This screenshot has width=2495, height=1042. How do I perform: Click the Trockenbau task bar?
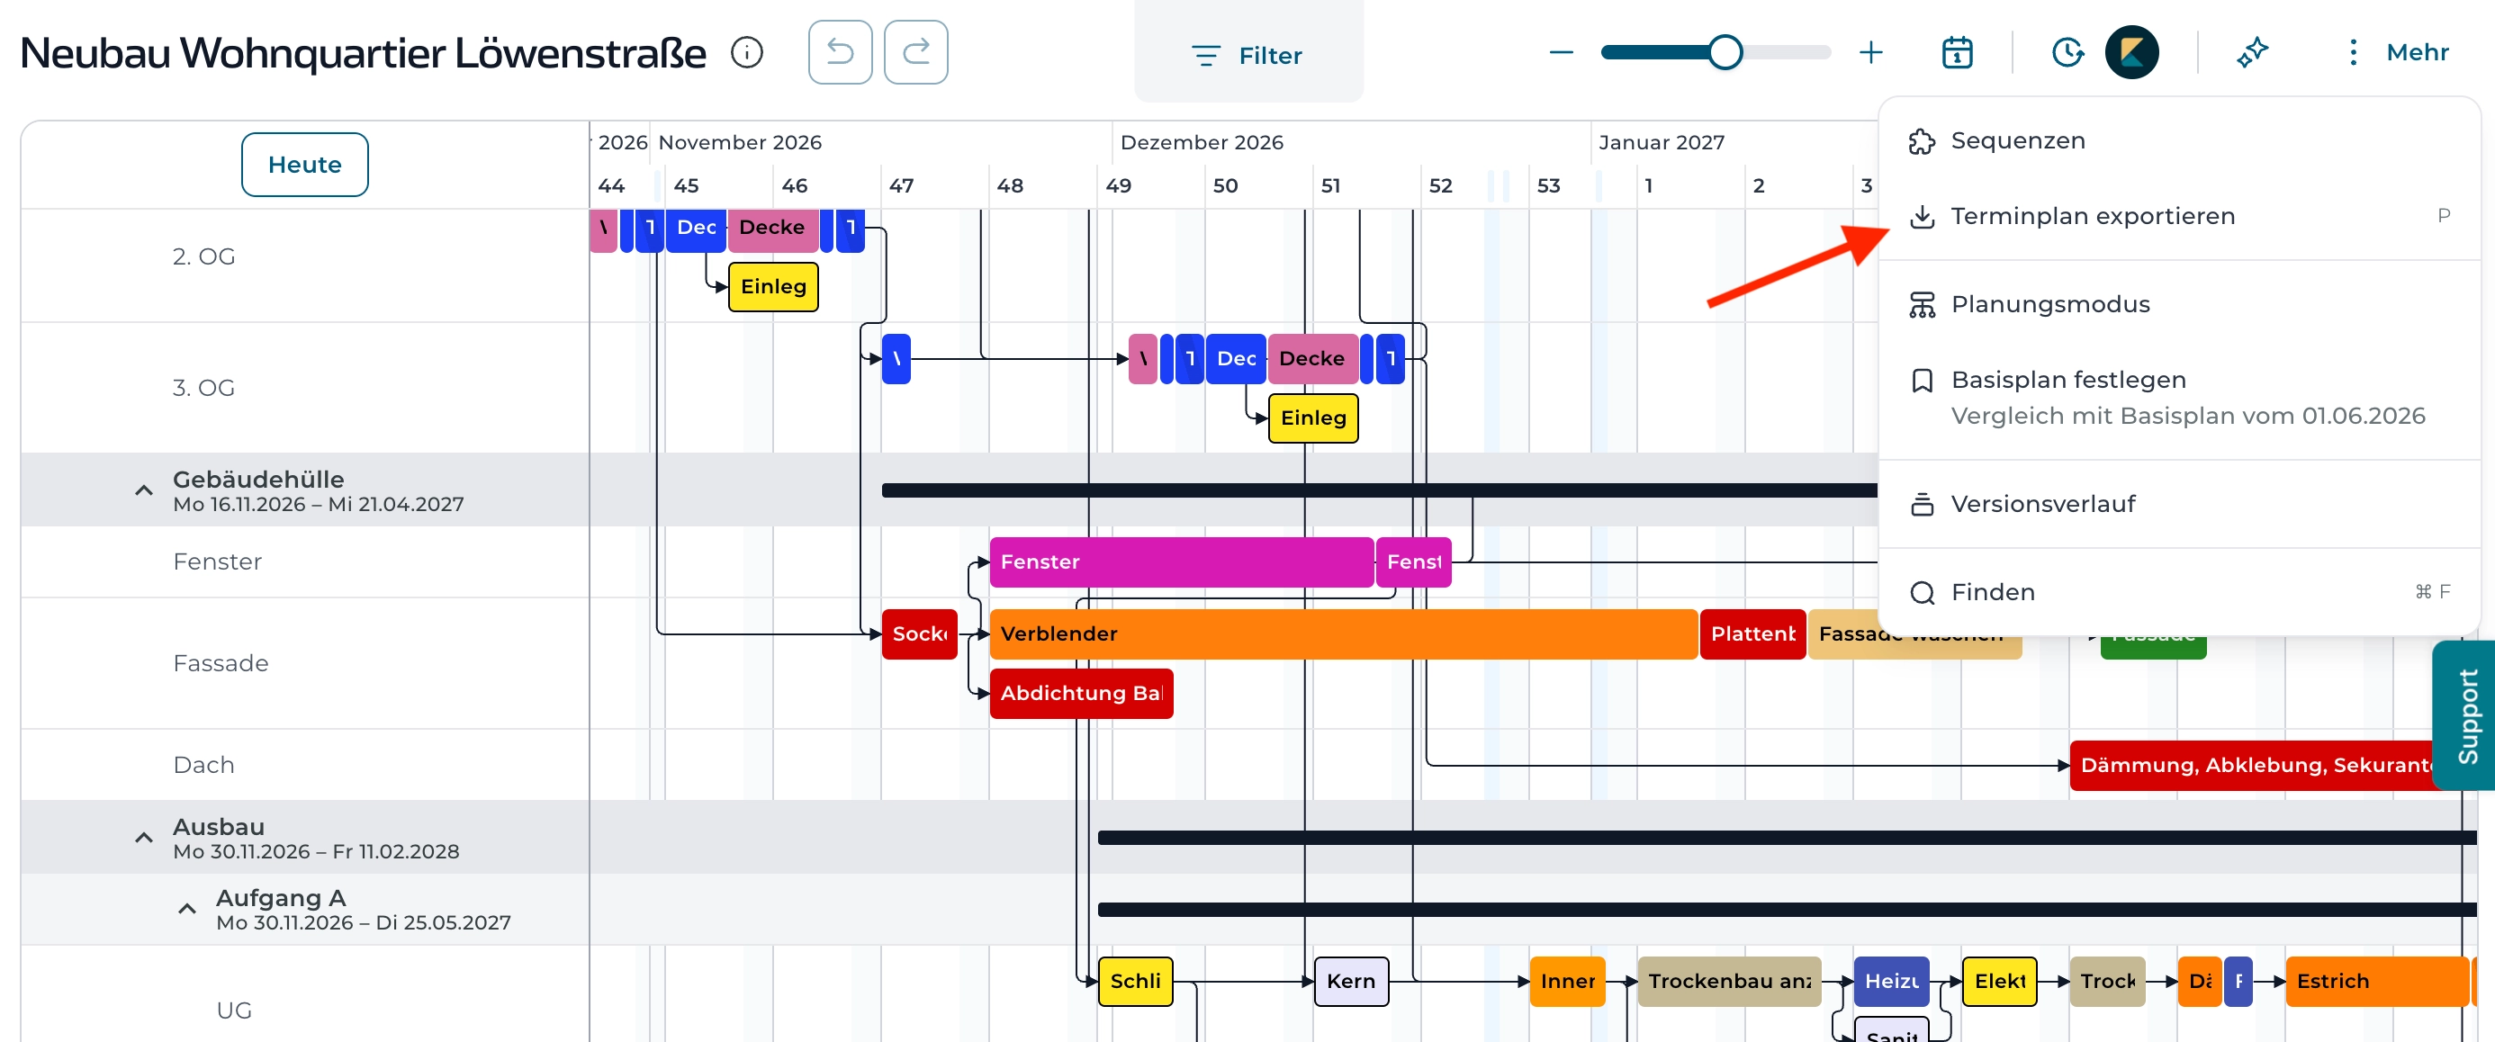1729,982
